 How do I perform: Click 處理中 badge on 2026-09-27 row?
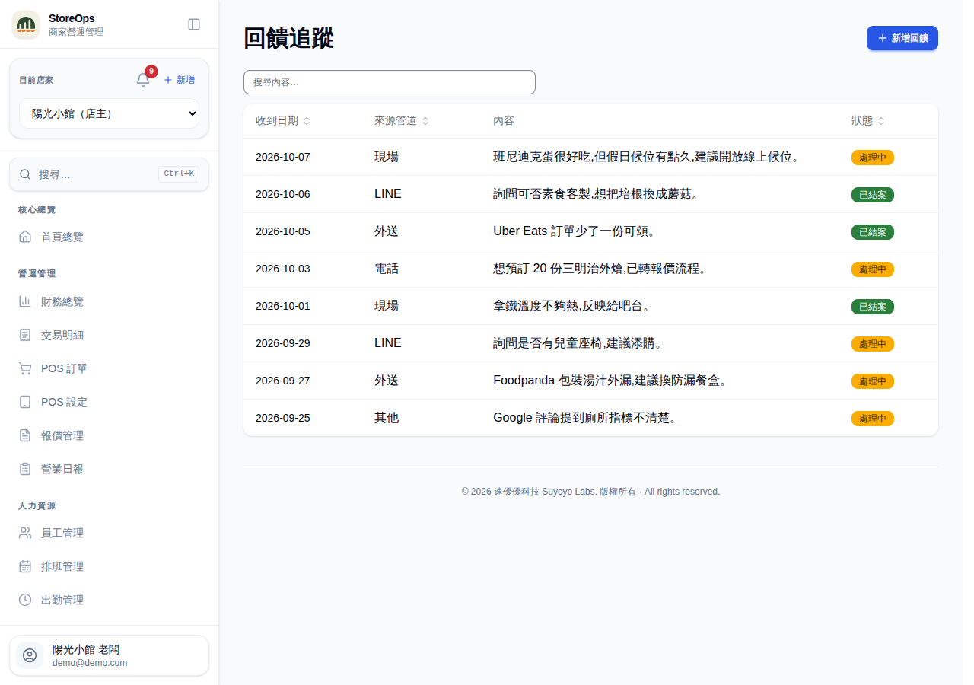873,381
